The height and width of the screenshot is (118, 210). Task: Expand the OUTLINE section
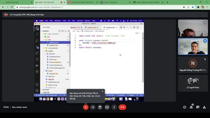click(46, 89)
